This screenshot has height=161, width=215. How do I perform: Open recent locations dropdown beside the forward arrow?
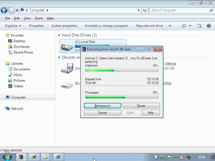[17, 10]
